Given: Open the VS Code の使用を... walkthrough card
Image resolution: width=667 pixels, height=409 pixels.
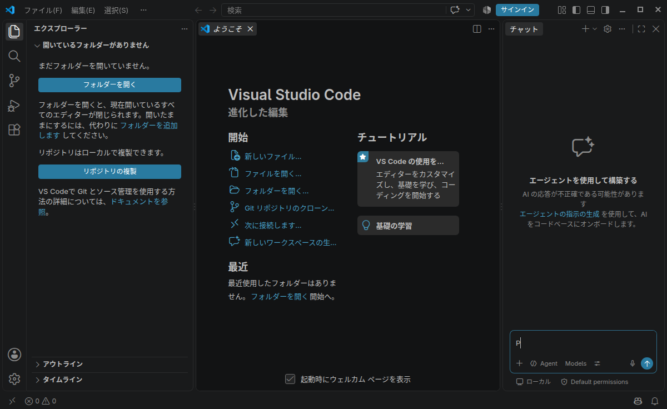Looking at the screenshot, I should pyautogui.click(x=408, y=179).
